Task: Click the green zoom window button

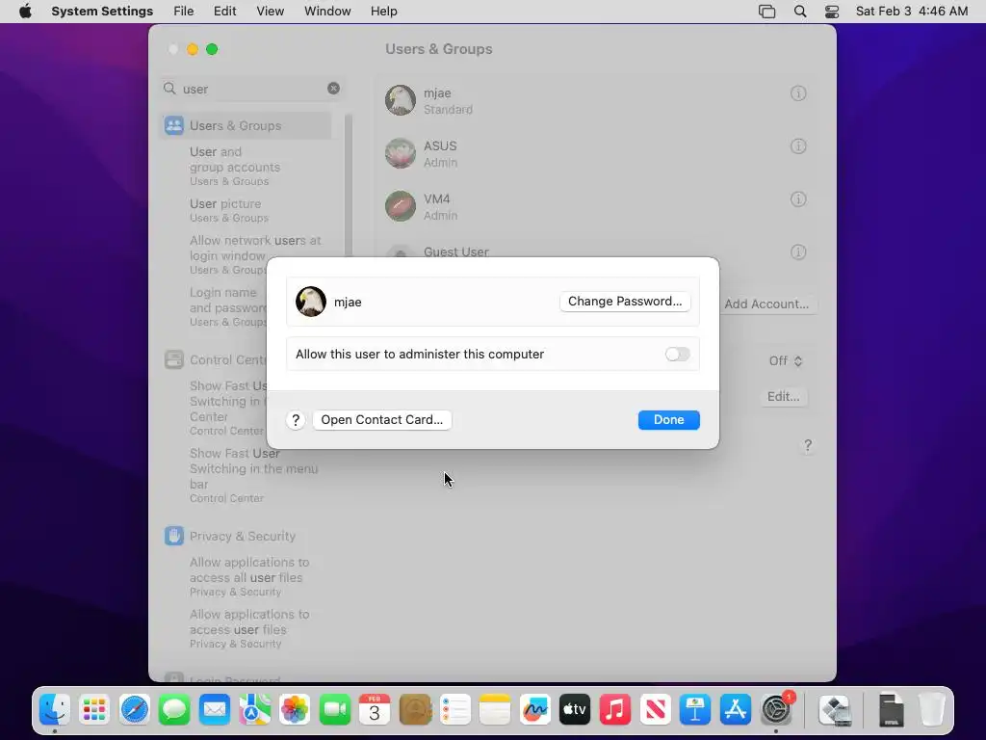Action: pos(212,49)
